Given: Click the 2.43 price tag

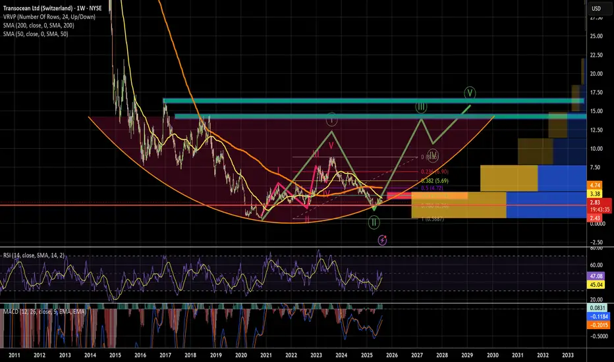Looking at the screenshot, I should tap(595, 218).
